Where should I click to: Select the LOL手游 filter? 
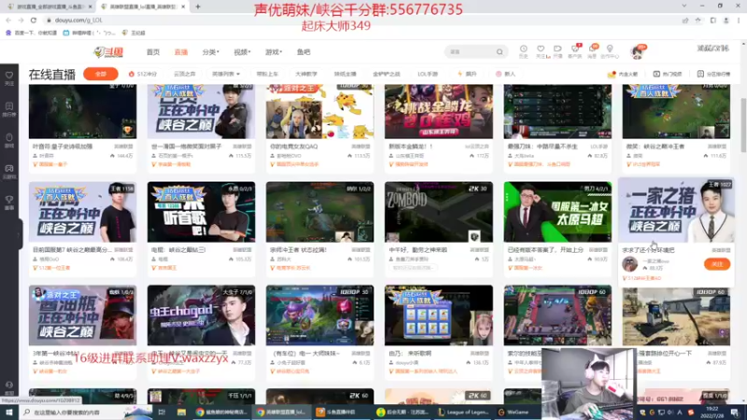pos(428,74)
